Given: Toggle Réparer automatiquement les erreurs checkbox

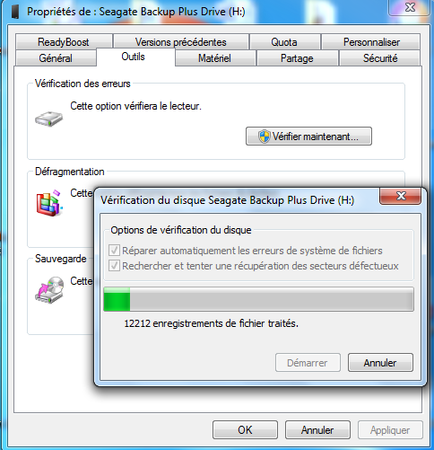Looking at the screenshot, I should coord(114,251).
